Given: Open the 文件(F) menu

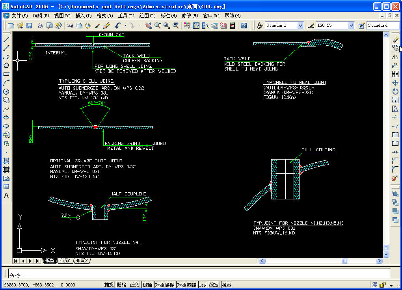Looking at the screenshot, I should tap(19, 16).
